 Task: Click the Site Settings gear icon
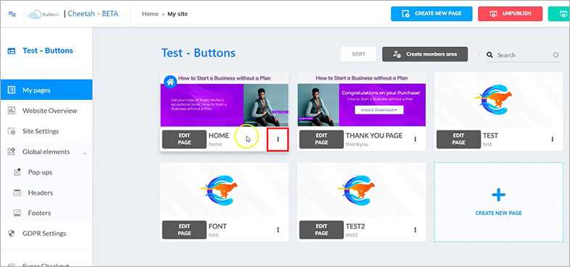coord(12,131)
